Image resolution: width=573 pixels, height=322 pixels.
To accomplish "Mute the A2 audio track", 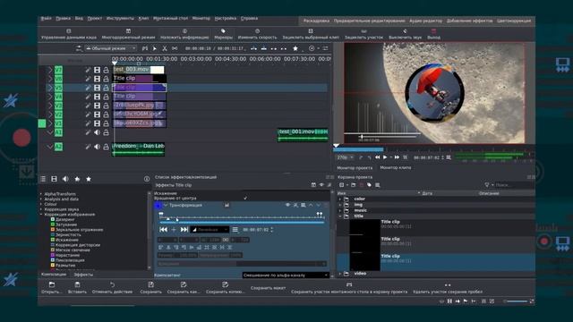I will click(97, 147).
